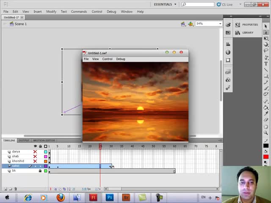Select the Zoom magnifier tool
The image size is (271, 203).
pyautogui.click(x=266, y=133)
